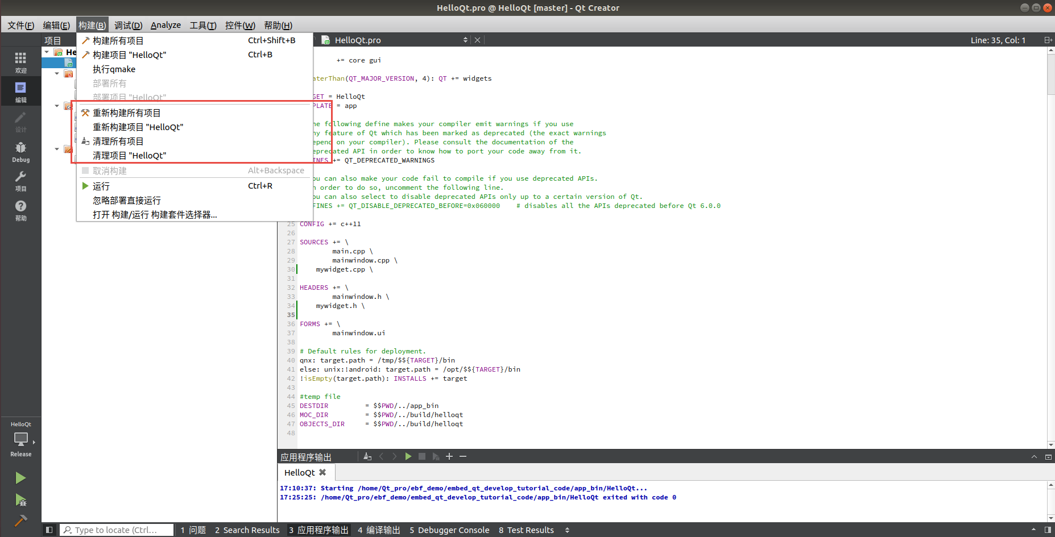
Task: Split the editor with top-right icon
Action: click(1048, 40)
